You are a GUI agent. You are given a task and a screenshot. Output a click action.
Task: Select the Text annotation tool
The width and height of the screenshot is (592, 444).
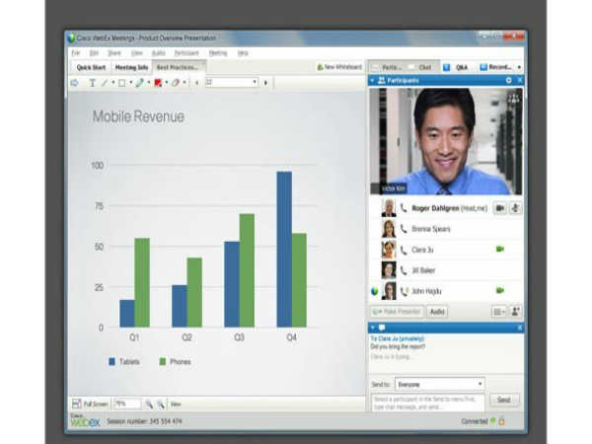pos(92,82)
